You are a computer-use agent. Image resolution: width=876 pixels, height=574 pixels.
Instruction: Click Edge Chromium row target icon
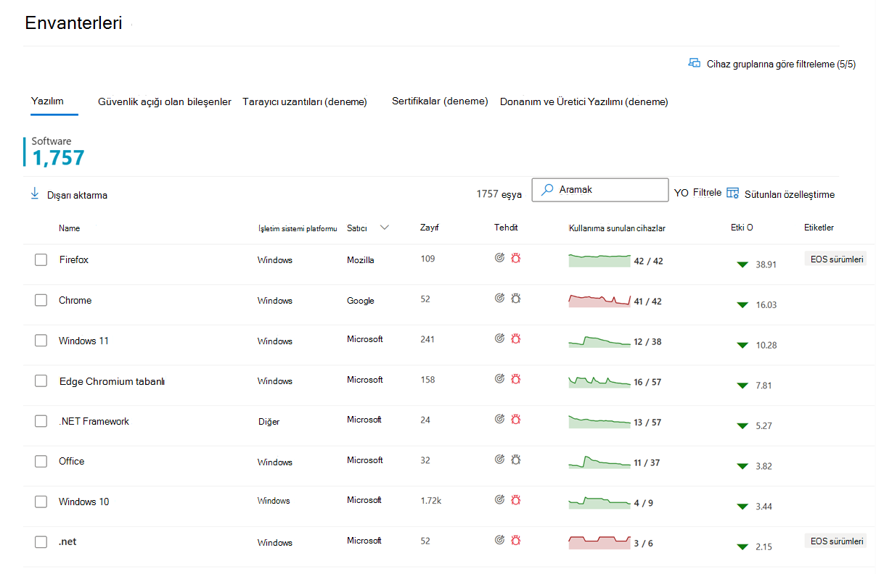[499, 378]
